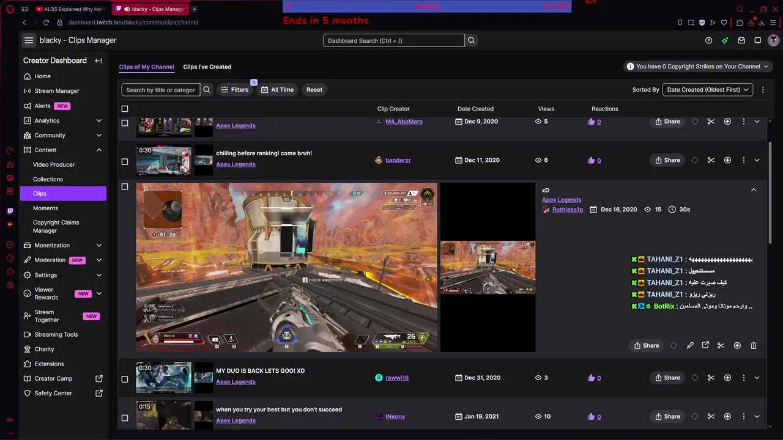Expand the Community sidebar section
783x440 pixels.
[99, 136]
